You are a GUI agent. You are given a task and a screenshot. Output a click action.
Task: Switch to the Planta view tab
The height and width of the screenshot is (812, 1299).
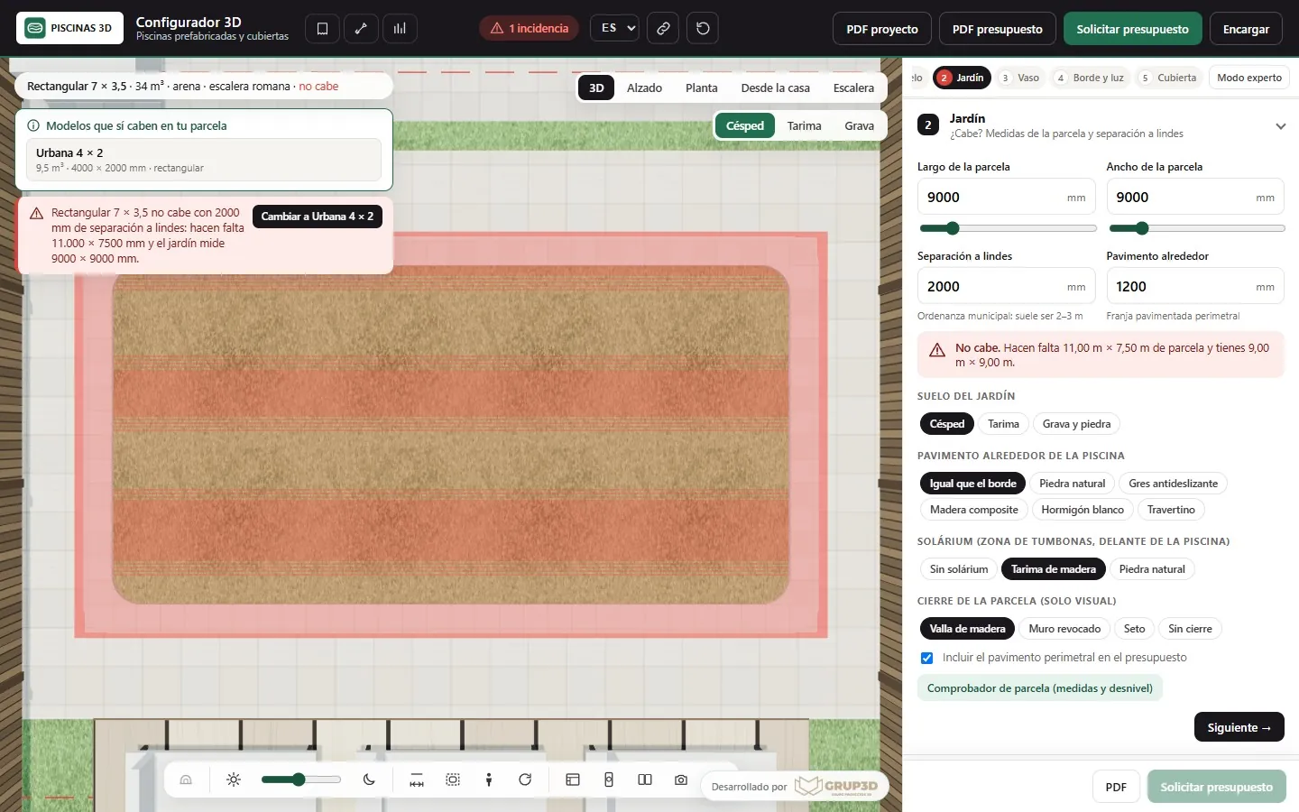pos(702,88)
